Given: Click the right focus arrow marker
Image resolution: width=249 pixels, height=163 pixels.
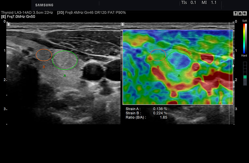Looking at the screenshot, I should tap(233, 66).
